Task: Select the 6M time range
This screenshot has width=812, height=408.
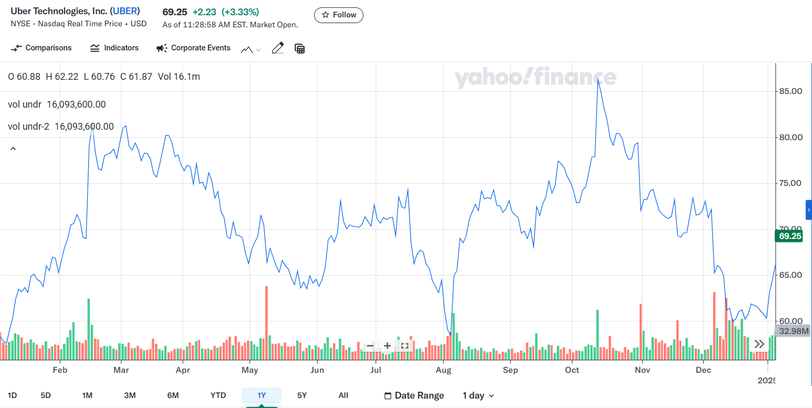Action: pyautogui.click(x=173, y=395)
